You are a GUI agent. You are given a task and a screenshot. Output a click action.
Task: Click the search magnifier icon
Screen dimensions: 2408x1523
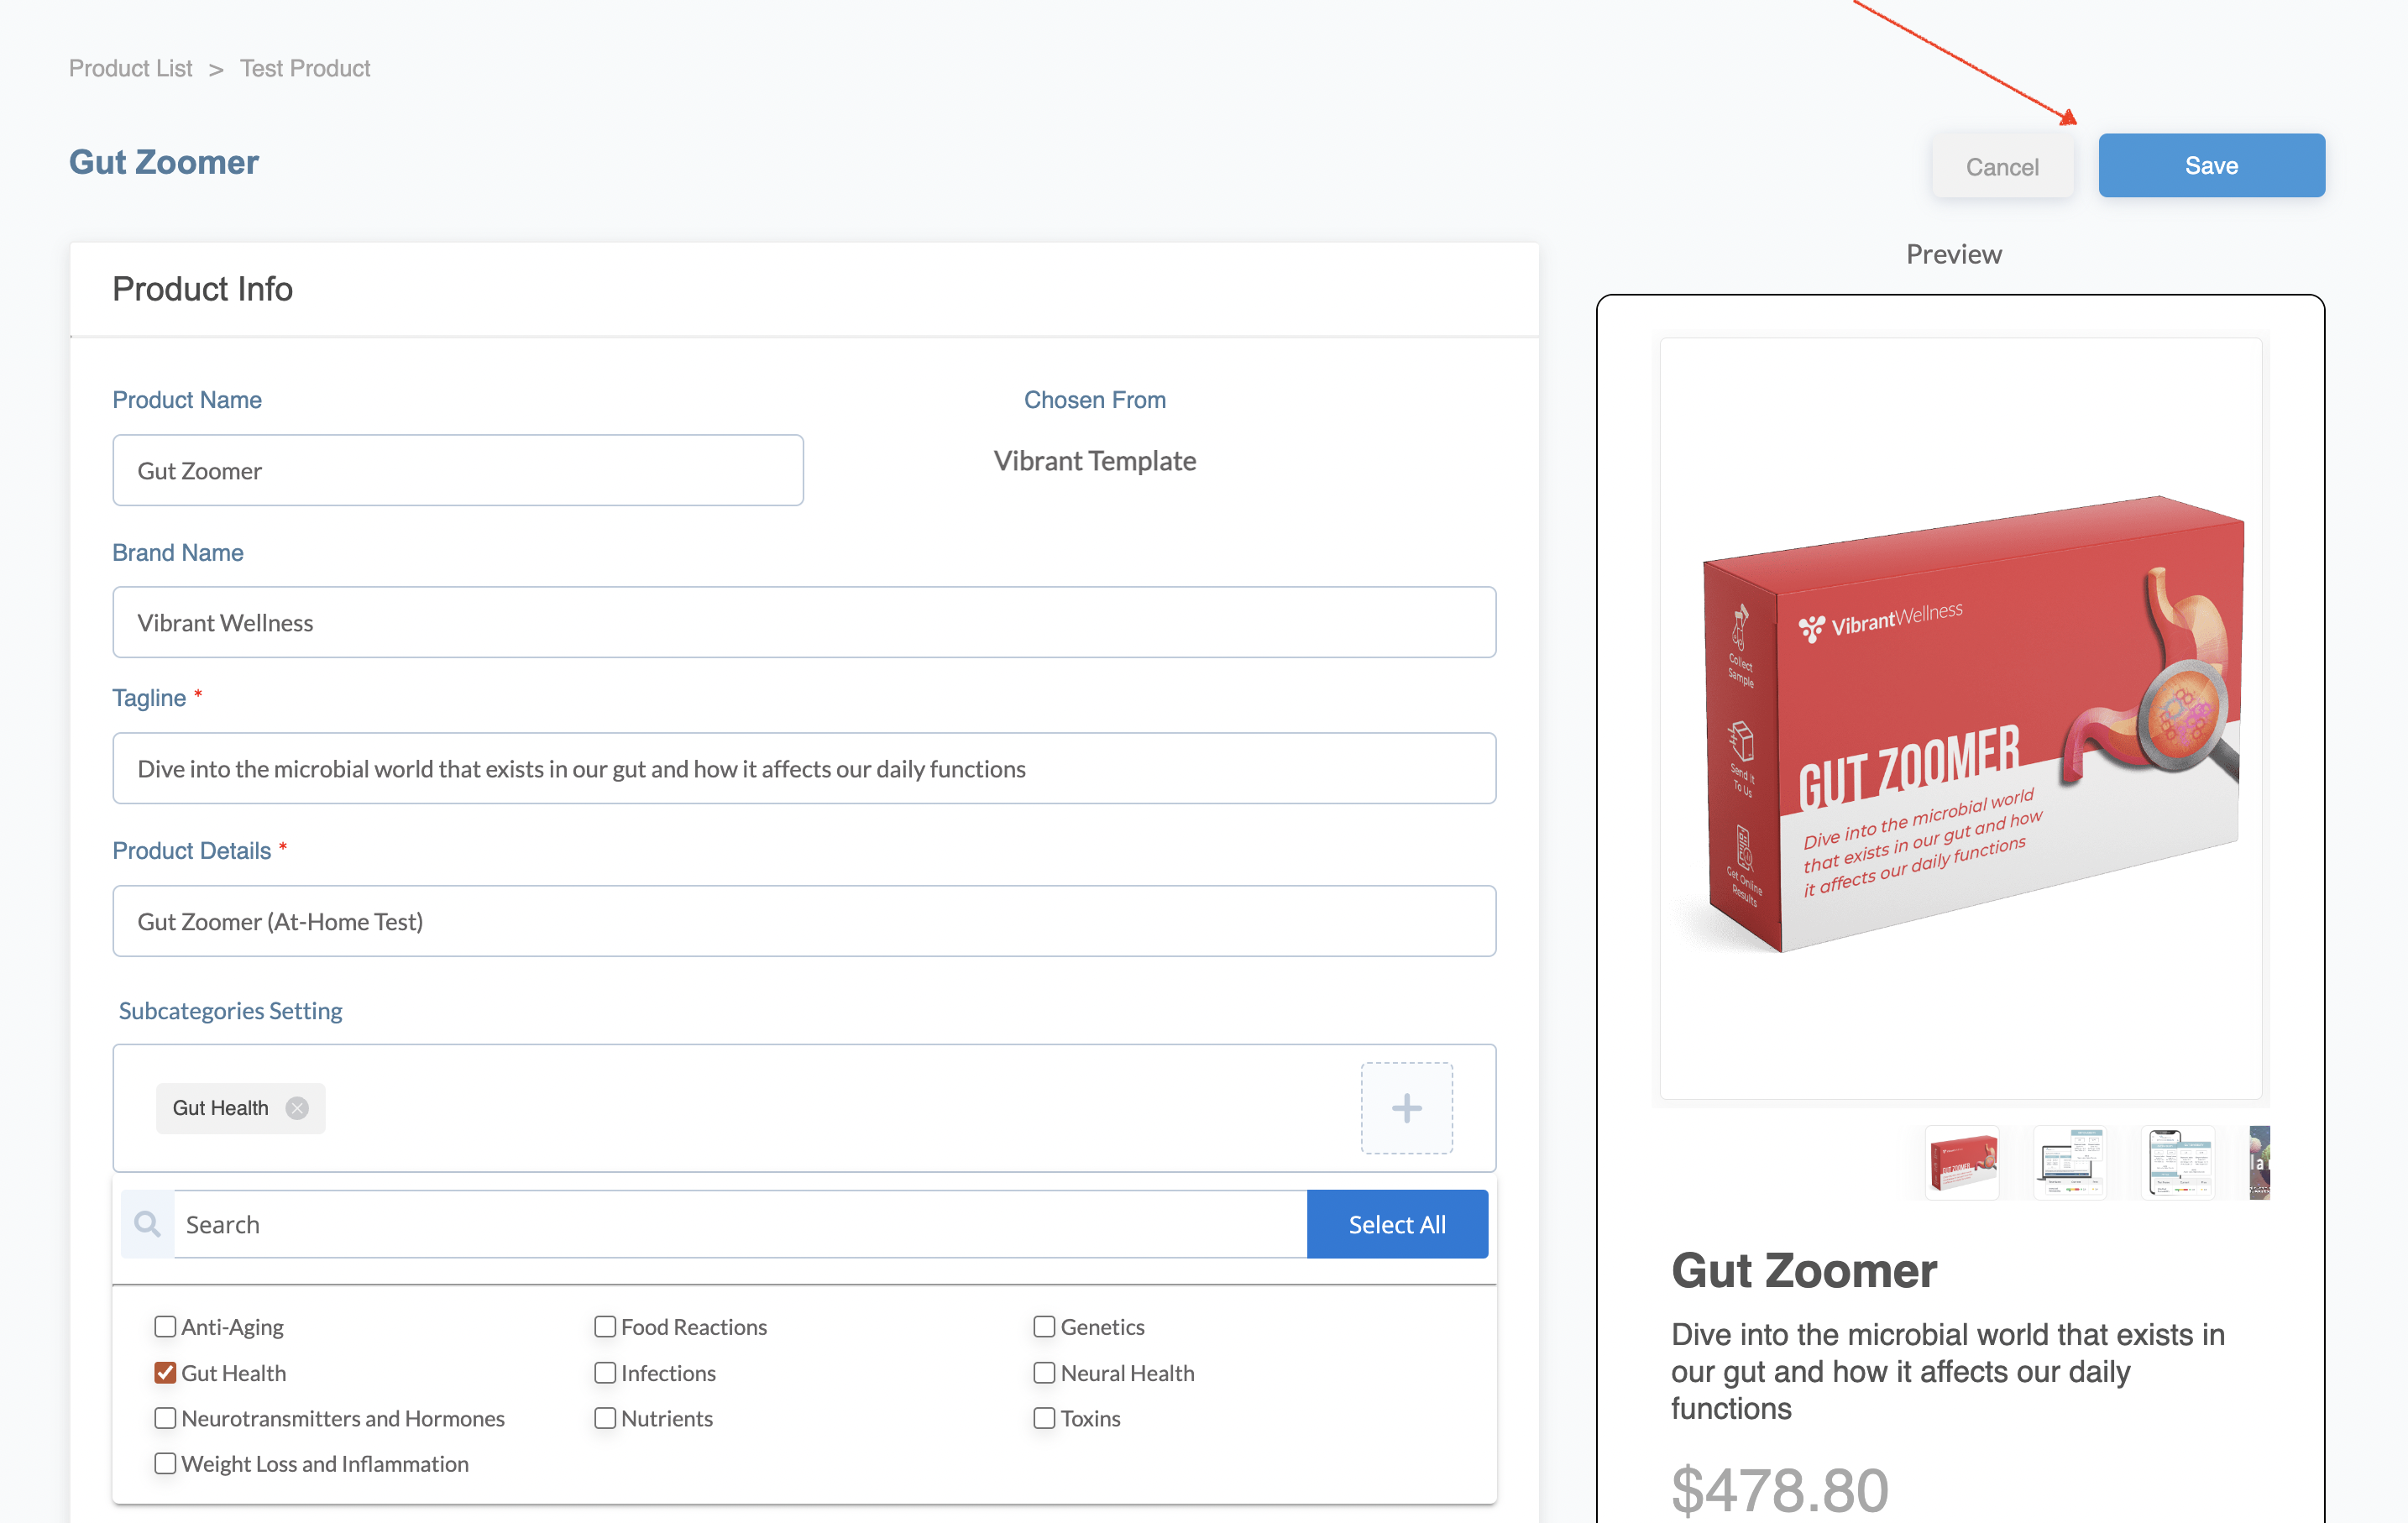coord(147,1224)
